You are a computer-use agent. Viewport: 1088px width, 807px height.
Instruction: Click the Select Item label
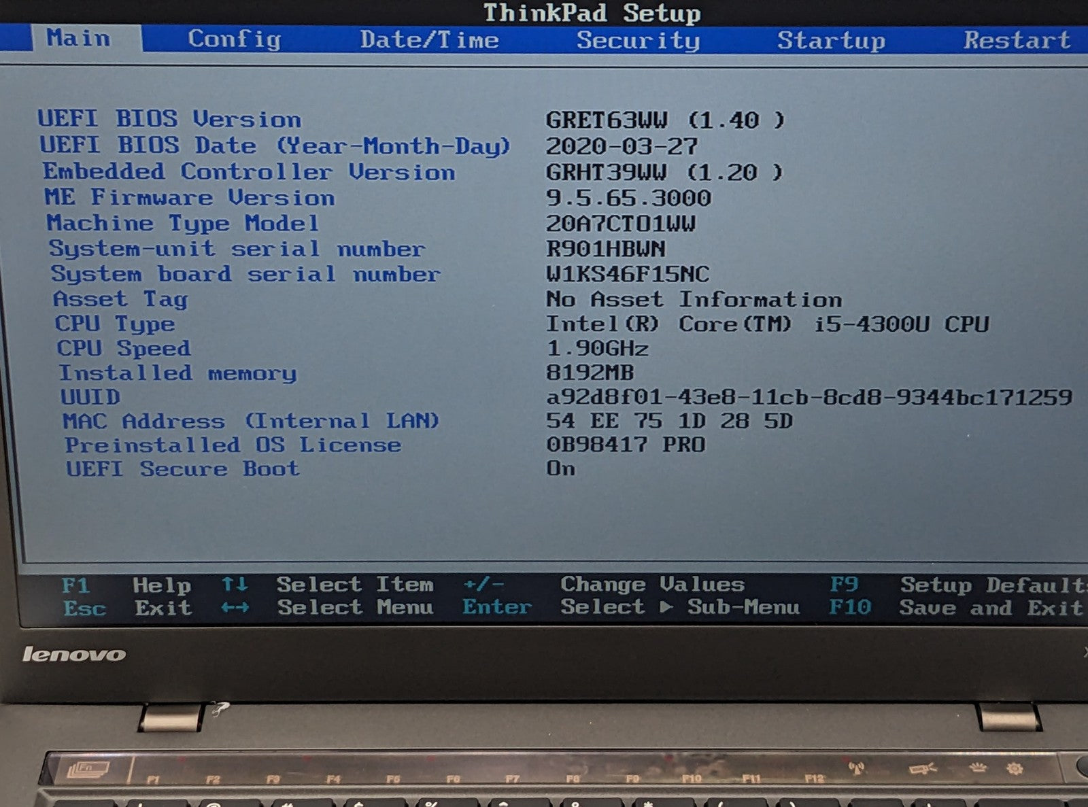[354, 584]
